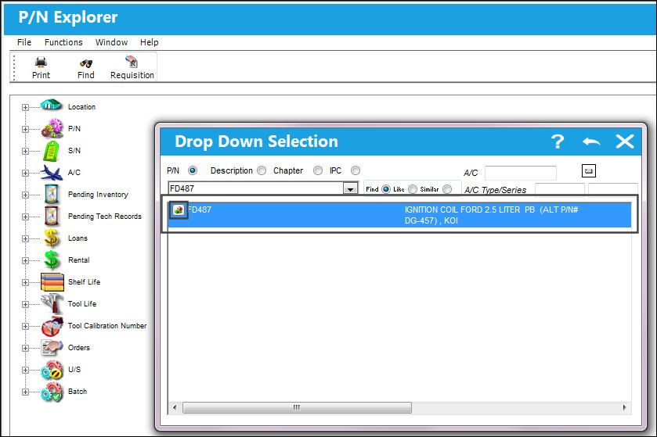Click the FD487 search text field

pyautogui.click(x=256, y=188)
